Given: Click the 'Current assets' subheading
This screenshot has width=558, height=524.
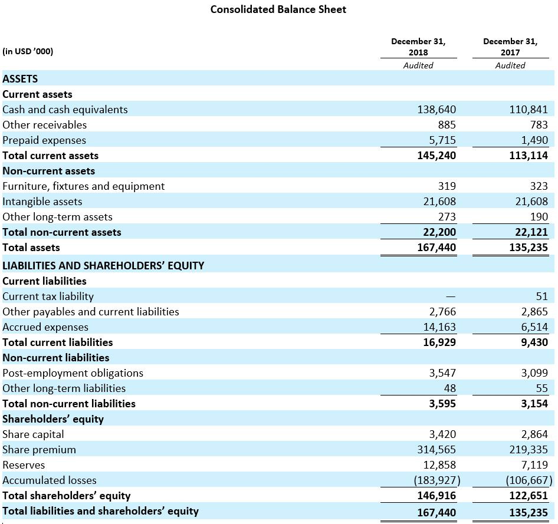Looking at the screenshot, I should [37, 94].
